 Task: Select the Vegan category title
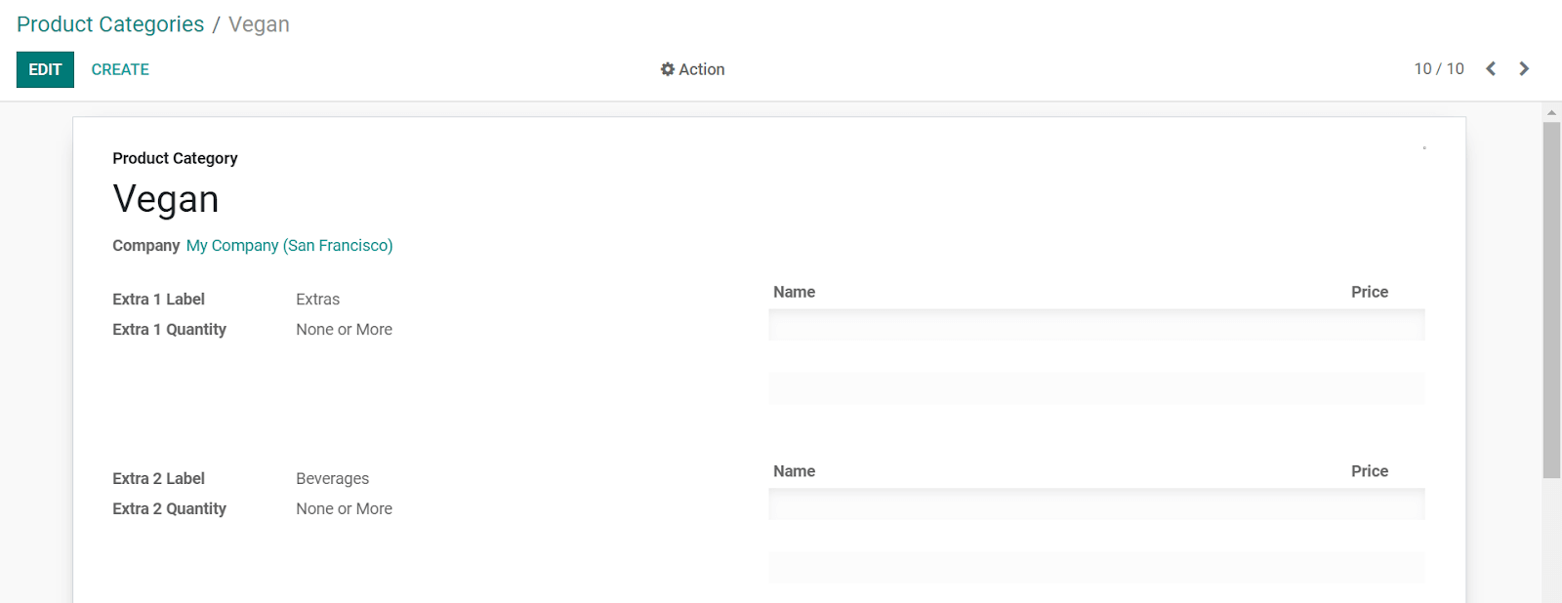tap(166, 199)
